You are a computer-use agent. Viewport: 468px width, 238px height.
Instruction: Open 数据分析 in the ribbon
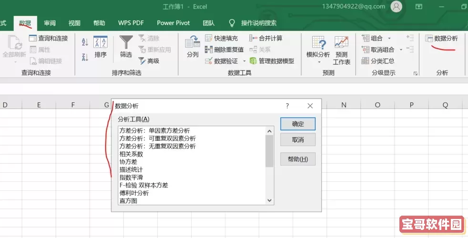coord(441,38)
